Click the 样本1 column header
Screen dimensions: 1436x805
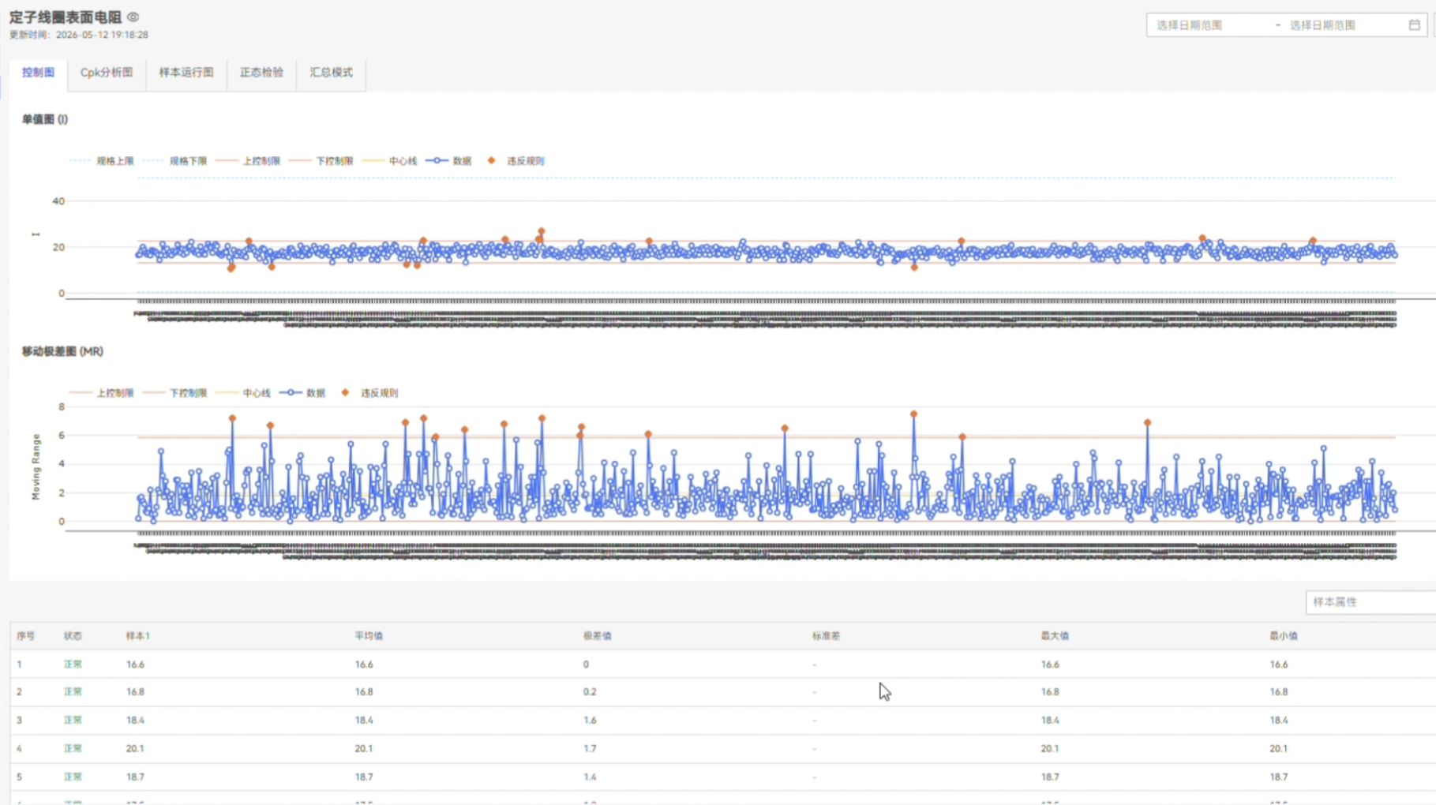[x=137, y=636]
